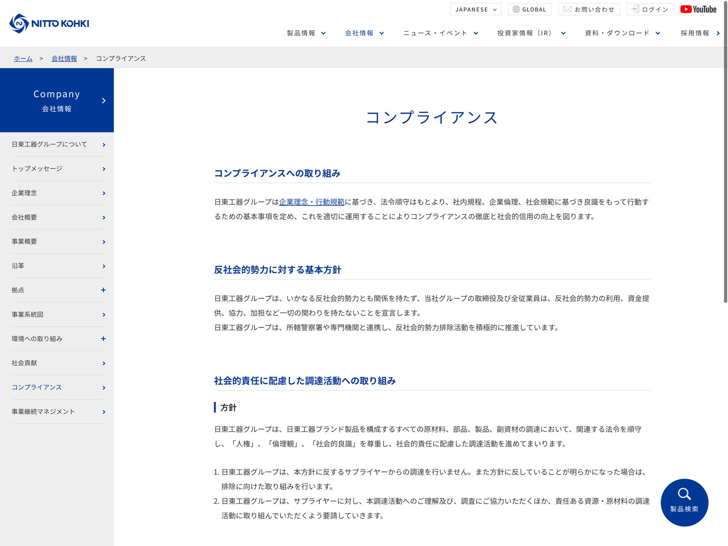This screenshot has width=728, height=546.
Task: Click the お問い合わせ envelope icon
Action: [567, 10]
